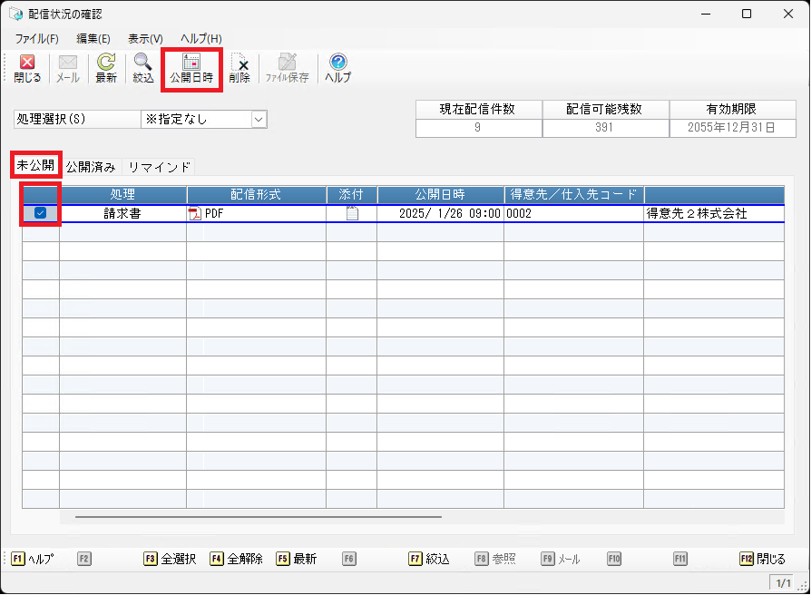Click the date 2025/ 1/26 09:00 cell
811x595 pixels.
[x=441, y=213]
